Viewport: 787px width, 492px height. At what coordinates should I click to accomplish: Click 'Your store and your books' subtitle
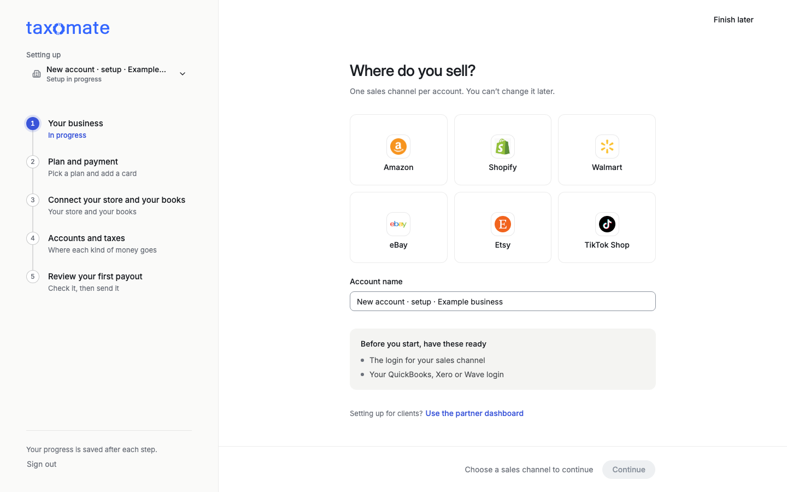pyautogui.click(x=92, y=212)
